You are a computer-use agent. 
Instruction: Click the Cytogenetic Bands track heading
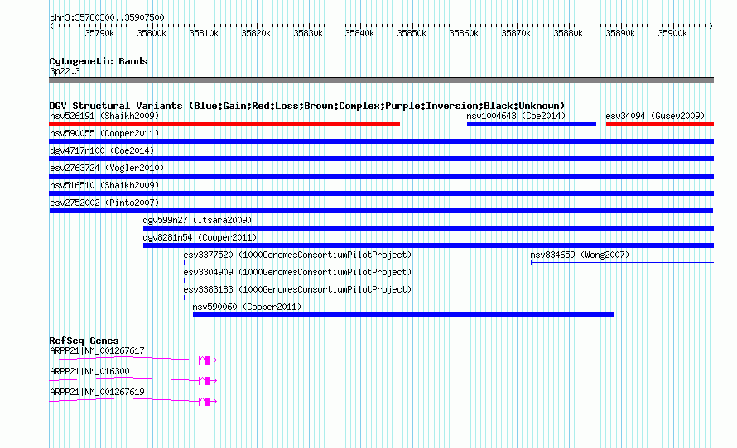coord(99,61)
